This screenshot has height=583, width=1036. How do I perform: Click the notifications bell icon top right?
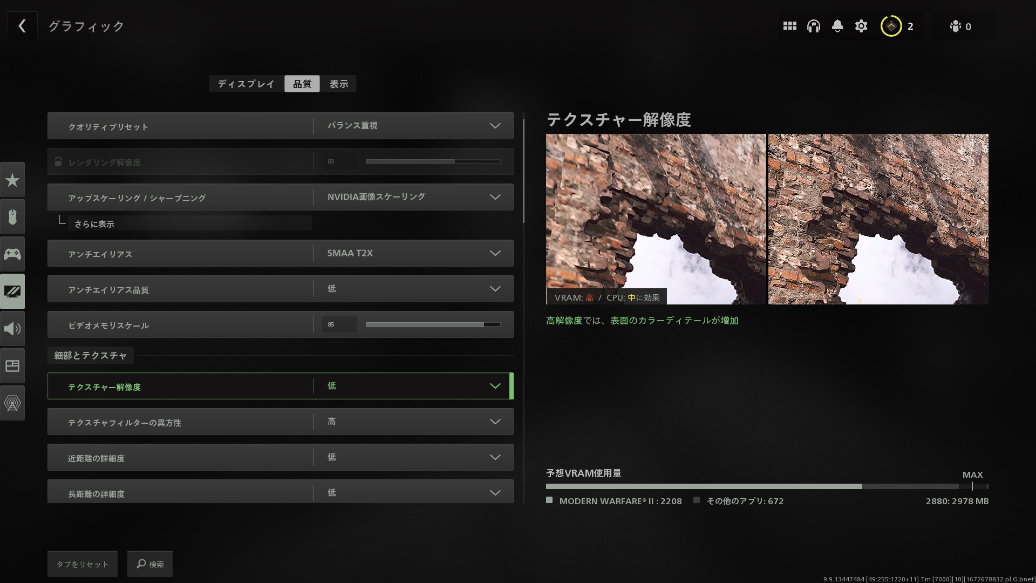coord(837,25)
